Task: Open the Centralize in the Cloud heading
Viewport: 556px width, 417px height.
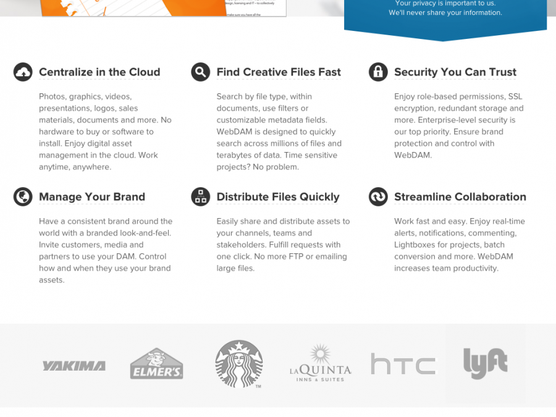Action: (99, 72)
